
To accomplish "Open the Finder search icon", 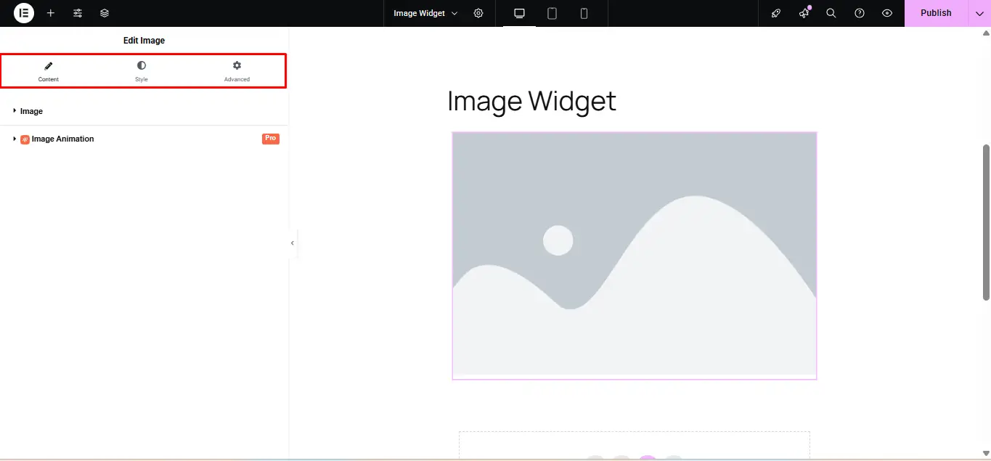I will tap(831, 13).
